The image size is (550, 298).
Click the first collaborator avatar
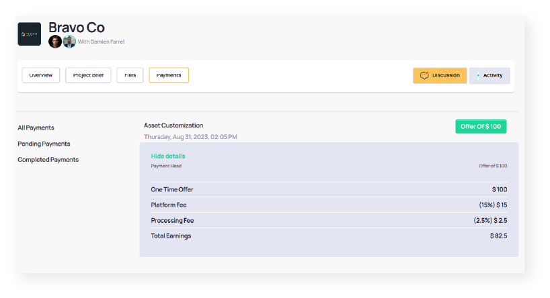[55, 42]
